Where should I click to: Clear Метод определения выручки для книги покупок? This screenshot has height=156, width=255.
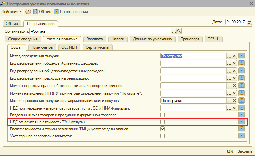[x=234, y=101]
